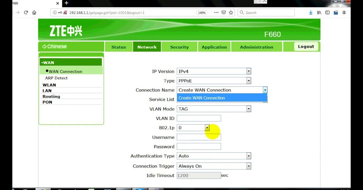
Task: Open the VLAN Mode dropdown showing TAG
Action: tap(214, 109)
